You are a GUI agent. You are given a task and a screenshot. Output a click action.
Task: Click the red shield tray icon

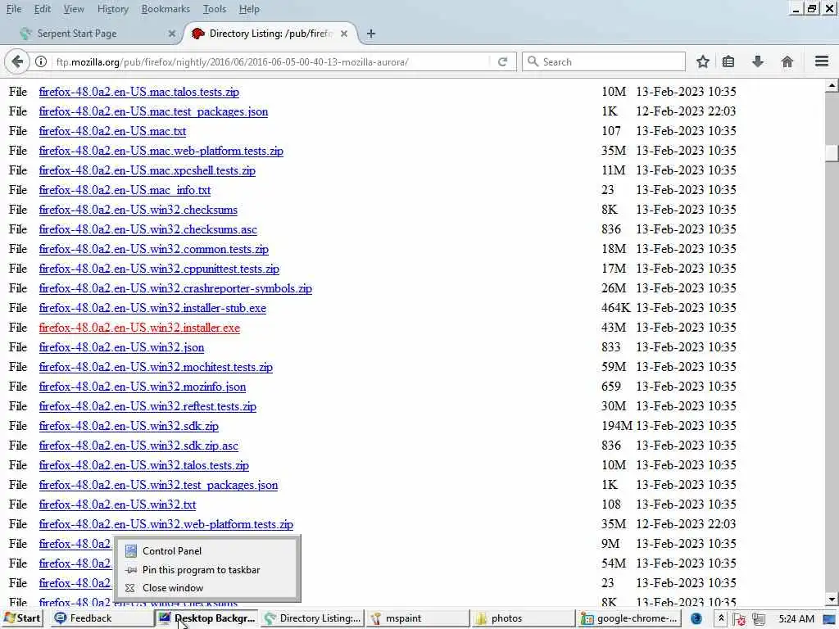click(x=740, y=619)
